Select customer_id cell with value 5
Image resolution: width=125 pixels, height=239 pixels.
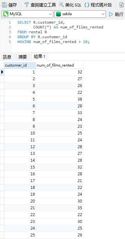click(20, 99)
